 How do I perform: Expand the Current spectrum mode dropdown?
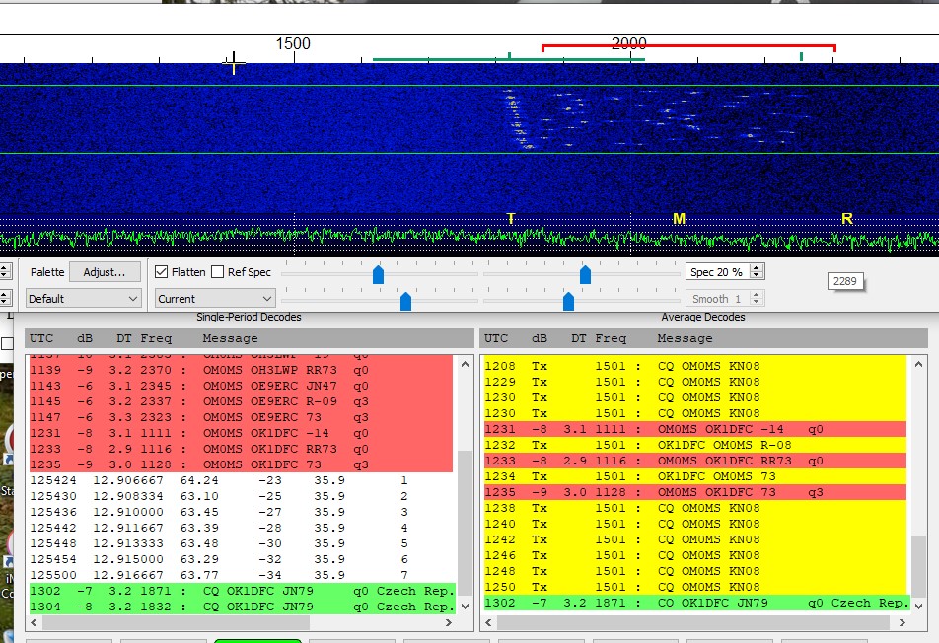[215, 298]
